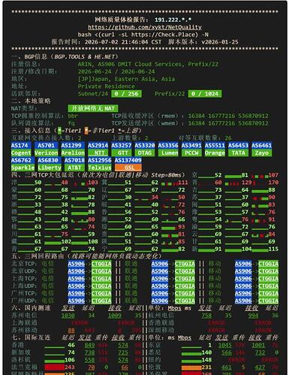Click the 杭州电信 receive speed 994
The width and height of the screenshot is (289, 375).
[x=253, y=316]
